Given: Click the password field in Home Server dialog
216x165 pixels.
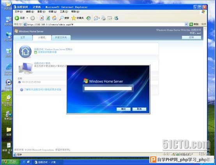Looking at the screenshot, I should point(108,89).
